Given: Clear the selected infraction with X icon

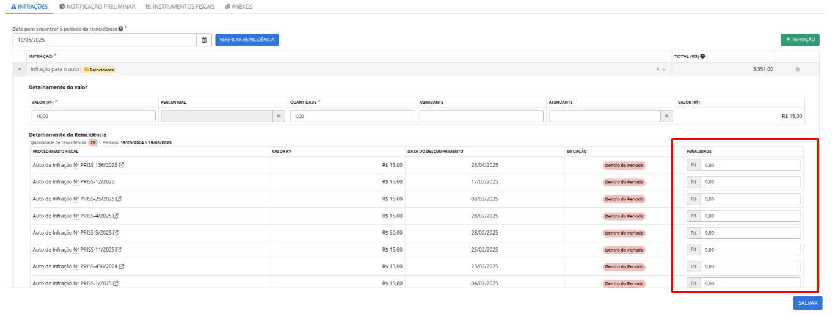Looking at the screenshot, I should (658, 69).
